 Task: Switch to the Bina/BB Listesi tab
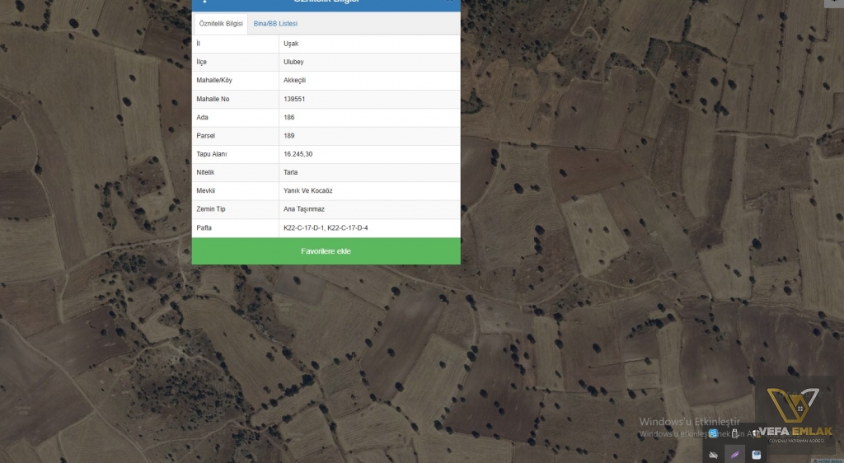tap(275, 24)
